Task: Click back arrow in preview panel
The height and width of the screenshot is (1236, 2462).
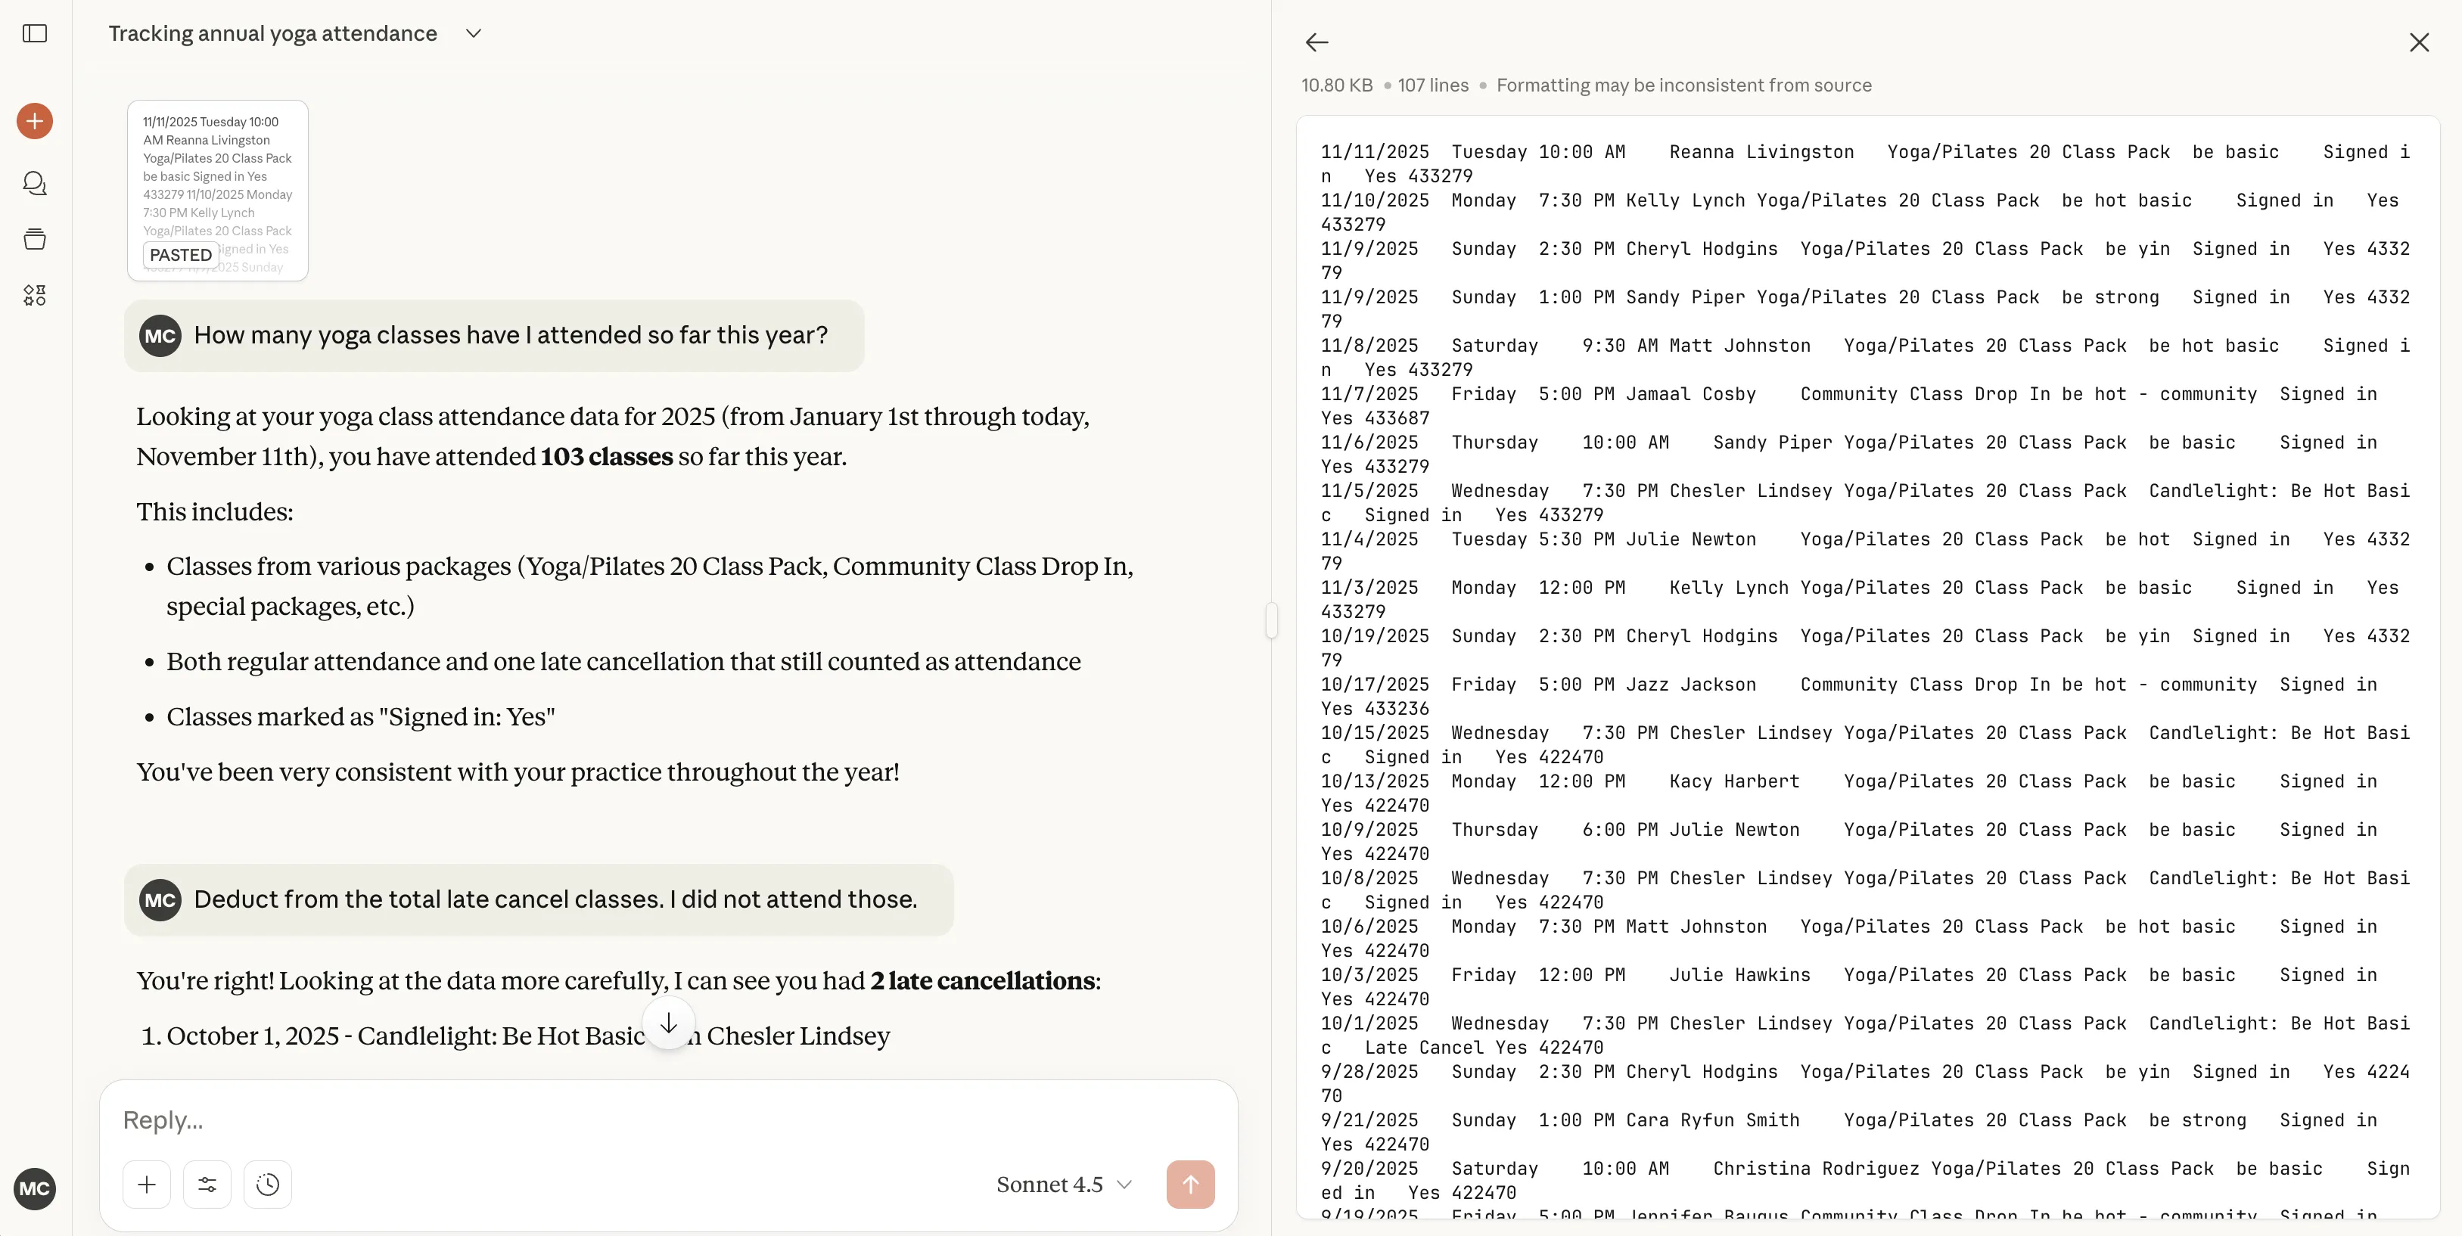Action: [x=1317, y=42]
